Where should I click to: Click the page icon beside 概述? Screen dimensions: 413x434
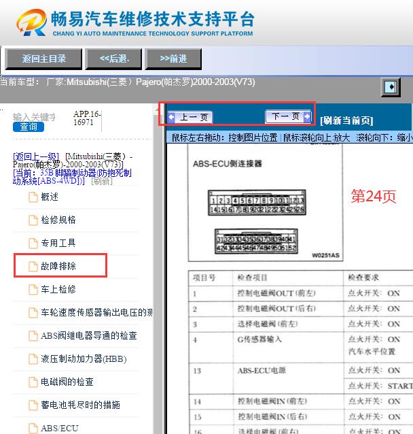33,197
